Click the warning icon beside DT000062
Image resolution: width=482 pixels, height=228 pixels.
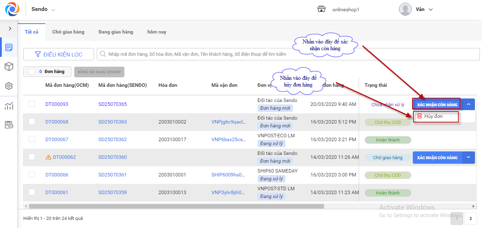49,157
